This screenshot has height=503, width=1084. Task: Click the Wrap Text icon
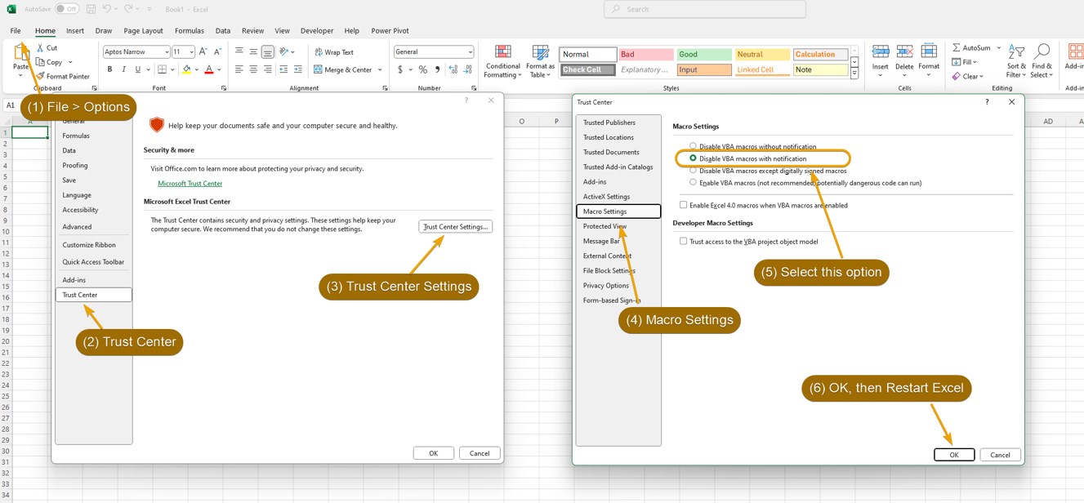334,51
